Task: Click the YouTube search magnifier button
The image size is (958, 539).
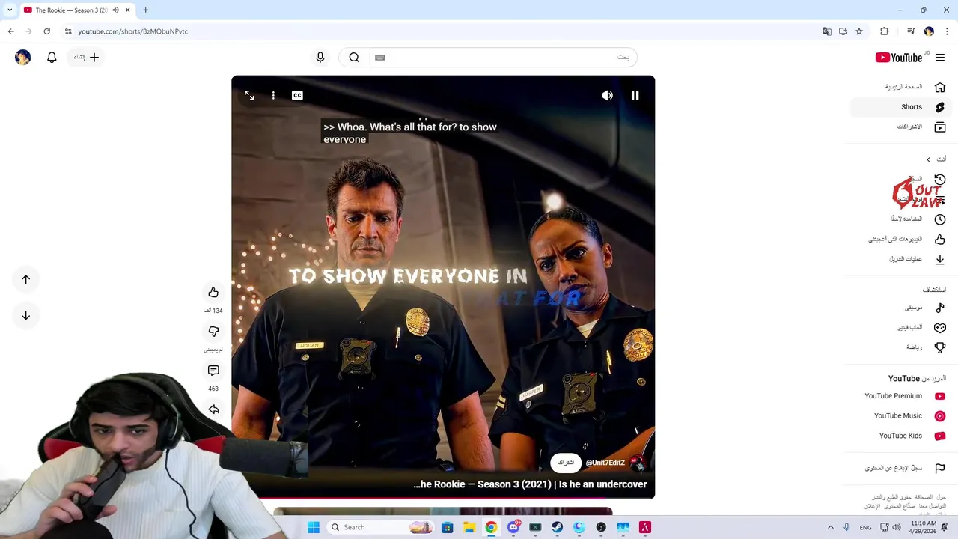Action: click(354, 58)
